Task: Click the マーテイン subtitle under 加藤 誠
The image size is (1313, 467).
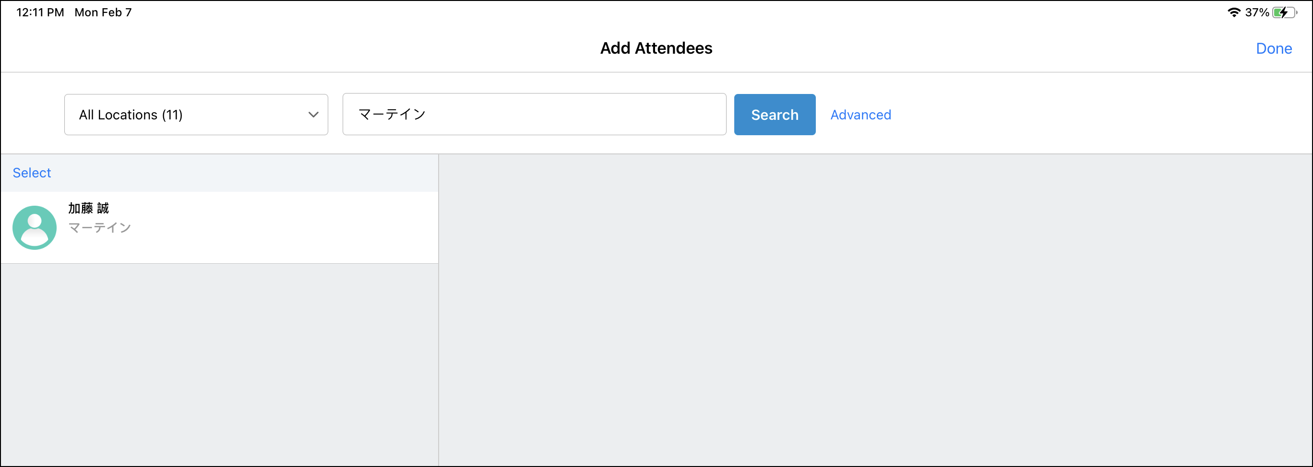Action: tap(100, 227)
